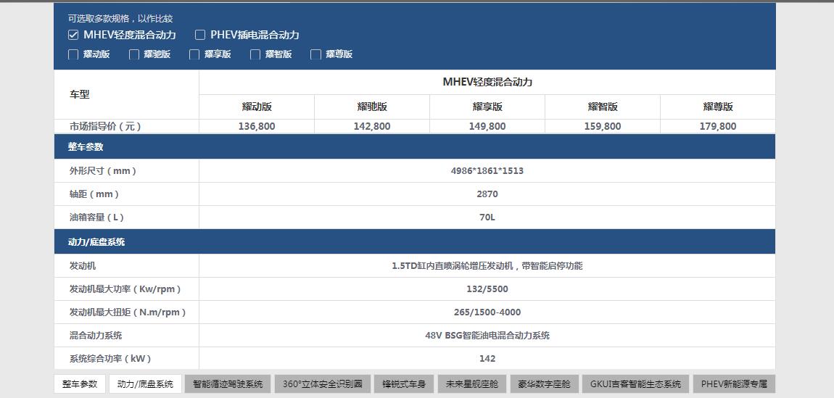The width and height of the screenshot is (834, 398).
Task: Click the 油箱容量（L） label
Action: click(96, 218)
